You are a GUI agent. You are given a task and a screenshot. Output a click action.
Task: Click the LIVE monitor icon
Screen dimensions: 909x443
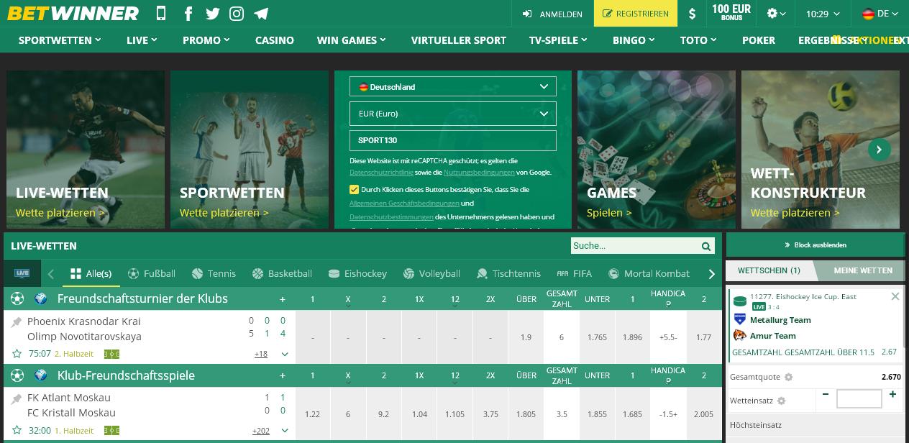click(22, 273)
